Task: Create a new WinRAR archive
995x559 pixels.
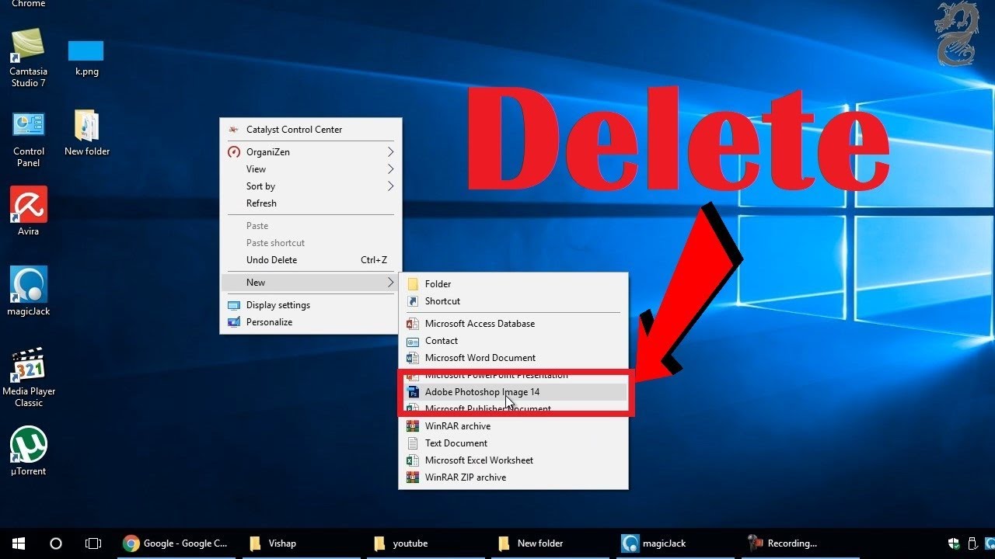Action: (x=513, y=426)
